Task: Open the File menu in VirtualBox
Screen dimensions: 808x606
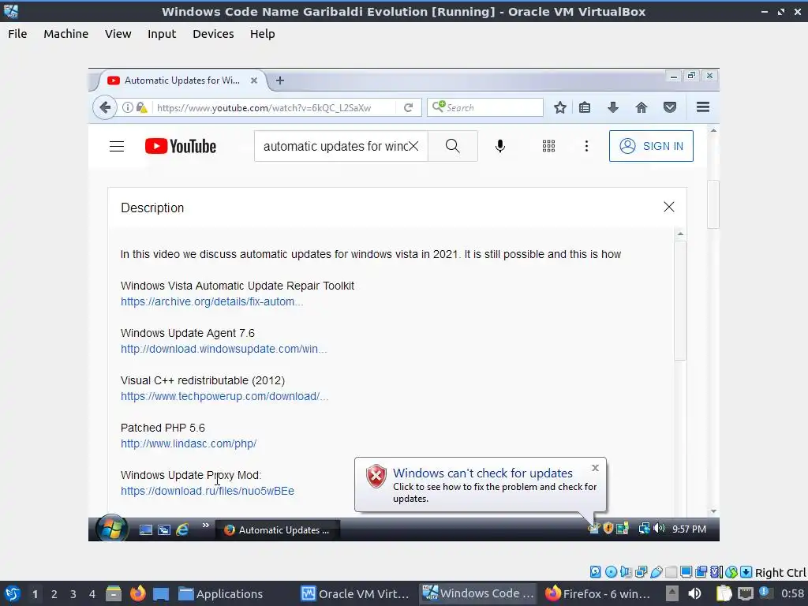Action: tap(17, 34)
